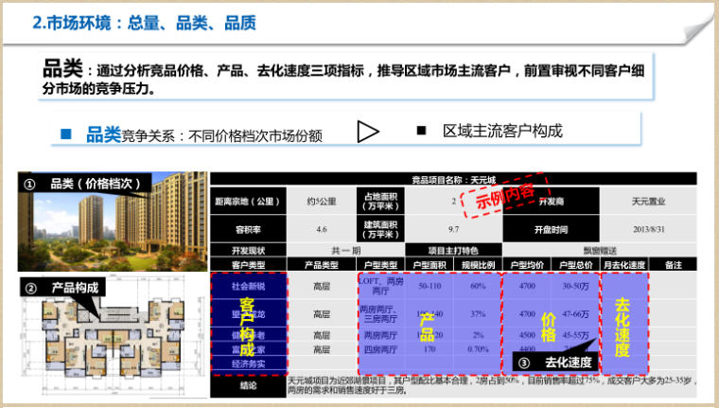
Task: Click the page curl corner at top right
Action: coord(705,13)
